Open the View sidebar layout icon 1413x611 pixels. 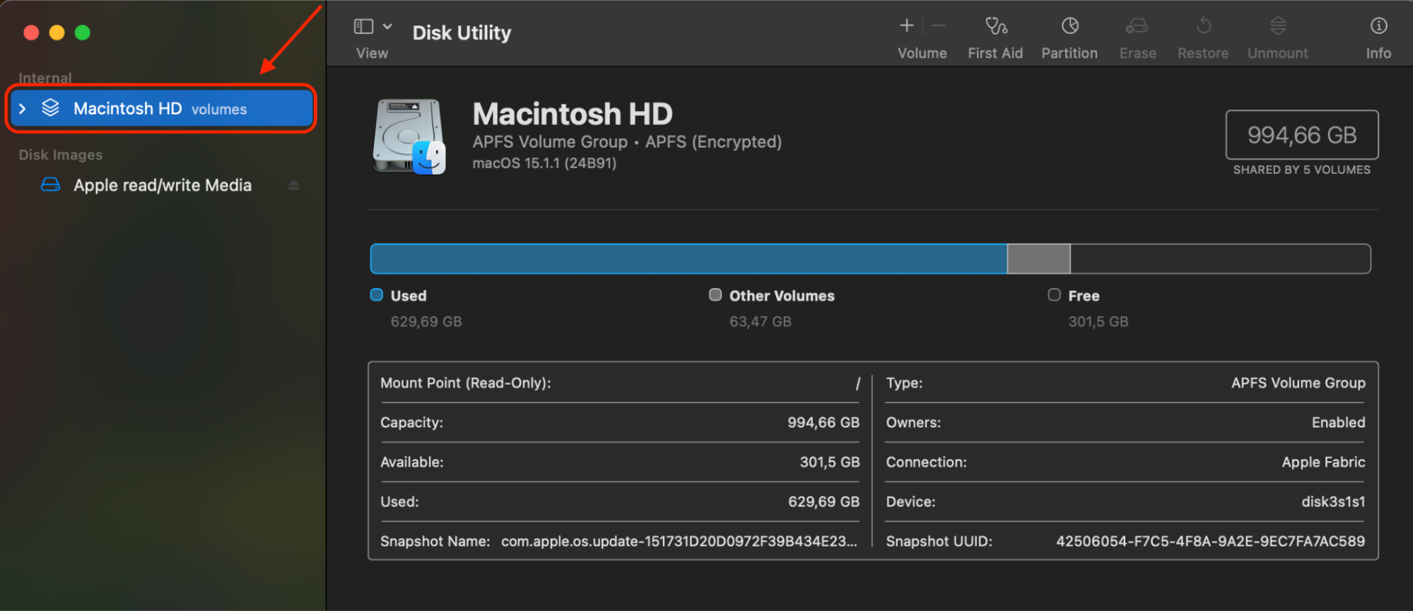pyautogui.click(x=363, y=27)
